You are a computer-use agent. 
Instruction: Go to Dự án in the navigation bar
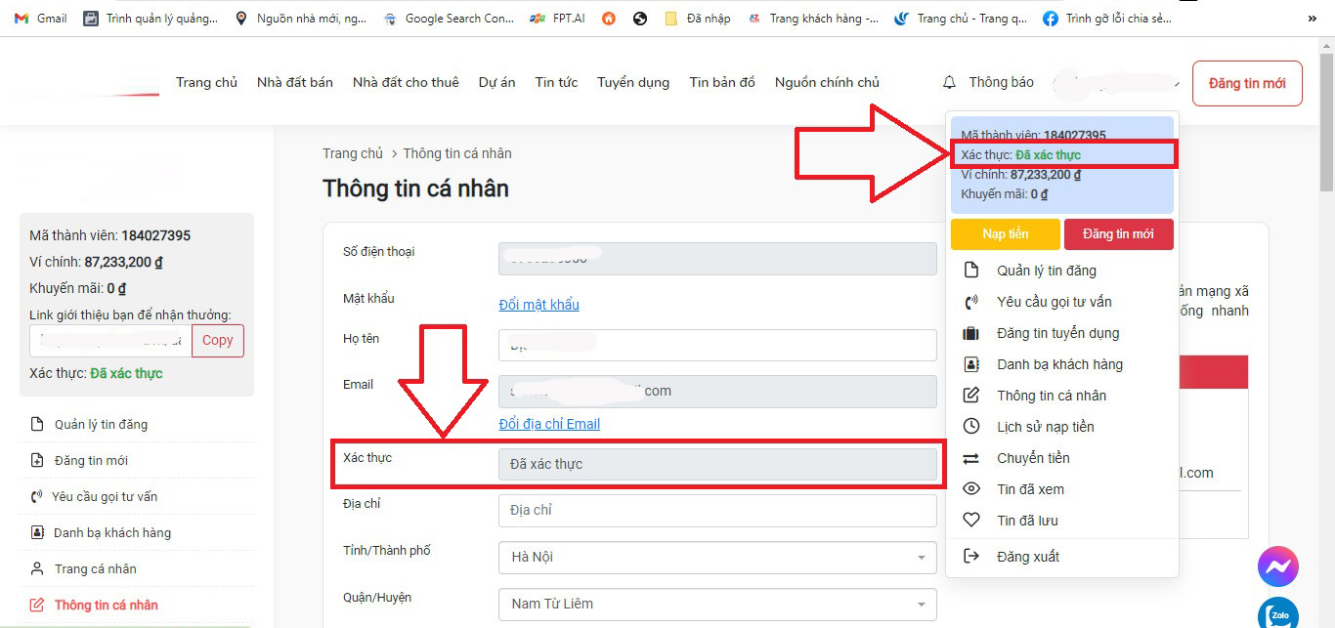(x=496, y=82)
